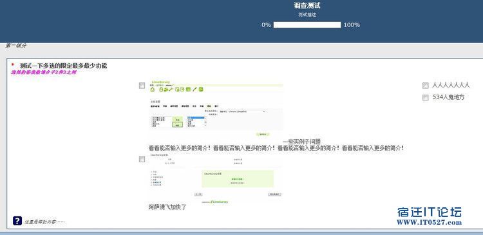Check the 人人人人人人人 option
483x235 pixels.
click(x=426, y=86)
